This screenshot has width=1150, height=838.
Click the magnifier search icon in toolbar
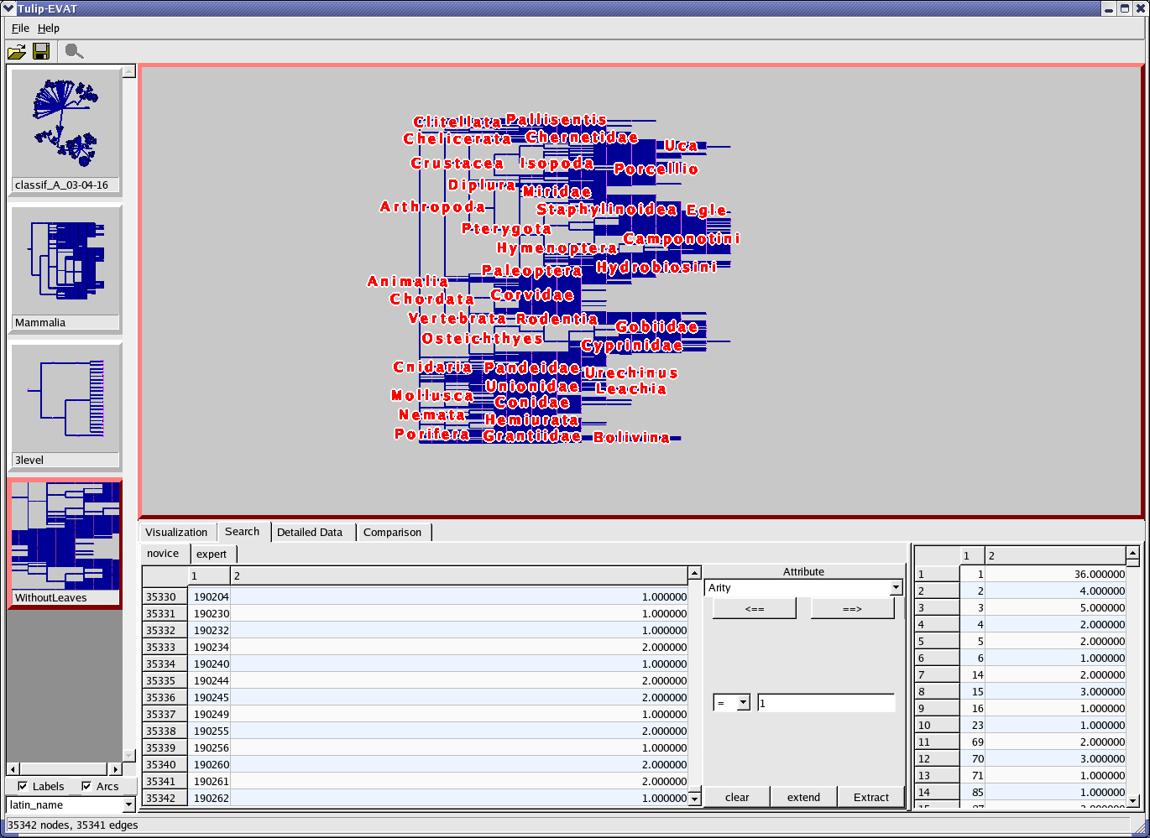(74, 52)
